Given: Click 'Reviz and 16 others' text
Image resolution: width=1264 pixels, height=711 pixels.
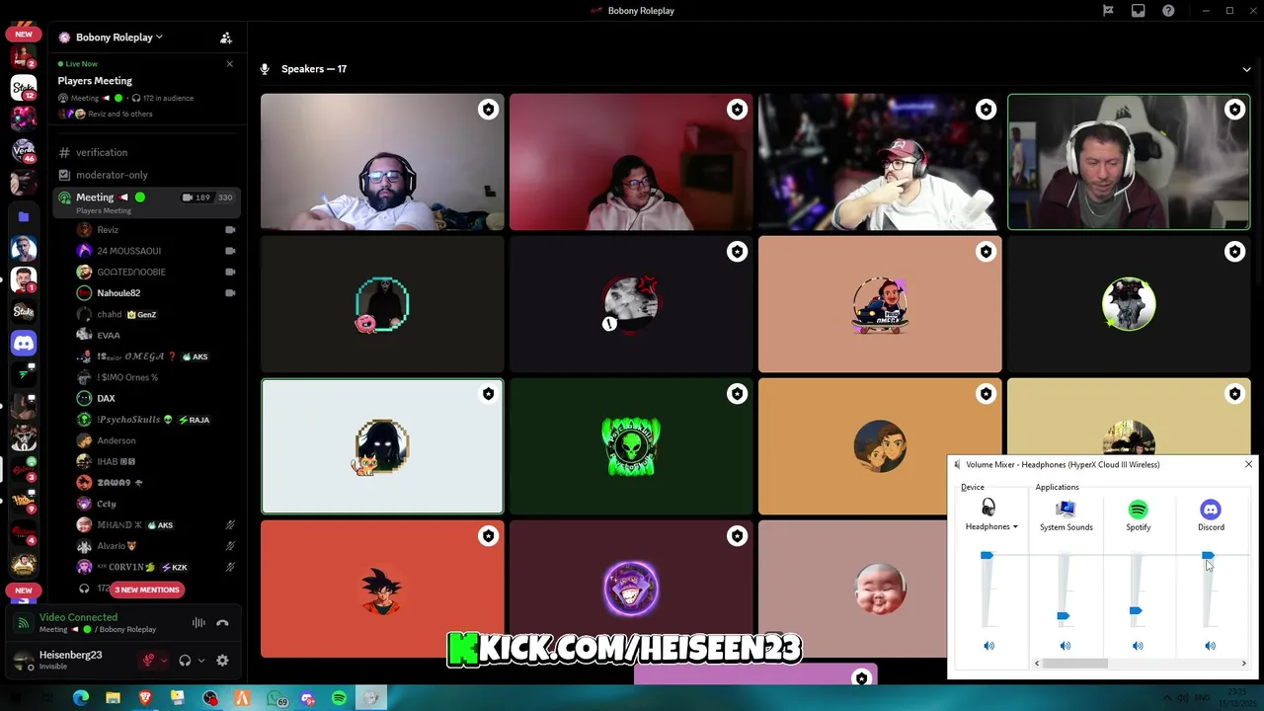Looking at the screenshot, I should (120, 115).
